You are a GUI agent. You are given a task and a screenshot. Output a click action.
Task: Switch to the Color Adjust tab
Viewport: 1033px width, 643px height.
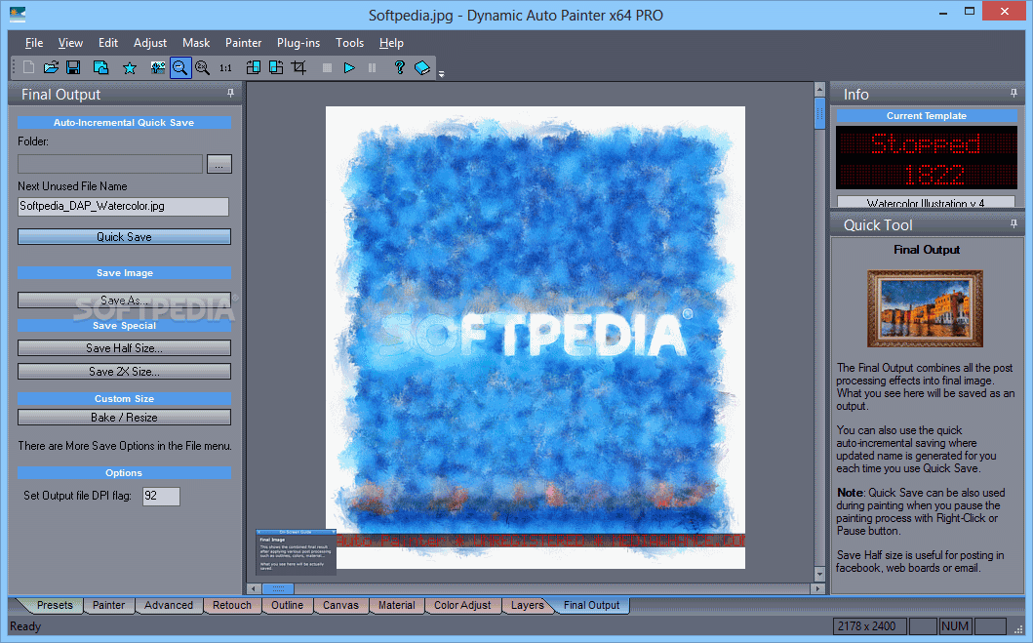pyautogui.click(x=462, y=605)
